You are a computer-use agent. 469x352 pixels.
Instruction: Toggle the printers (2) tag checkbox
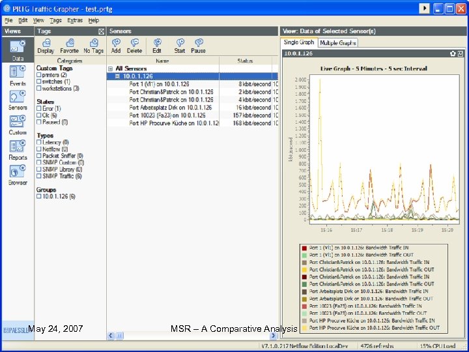pos(39,74)
